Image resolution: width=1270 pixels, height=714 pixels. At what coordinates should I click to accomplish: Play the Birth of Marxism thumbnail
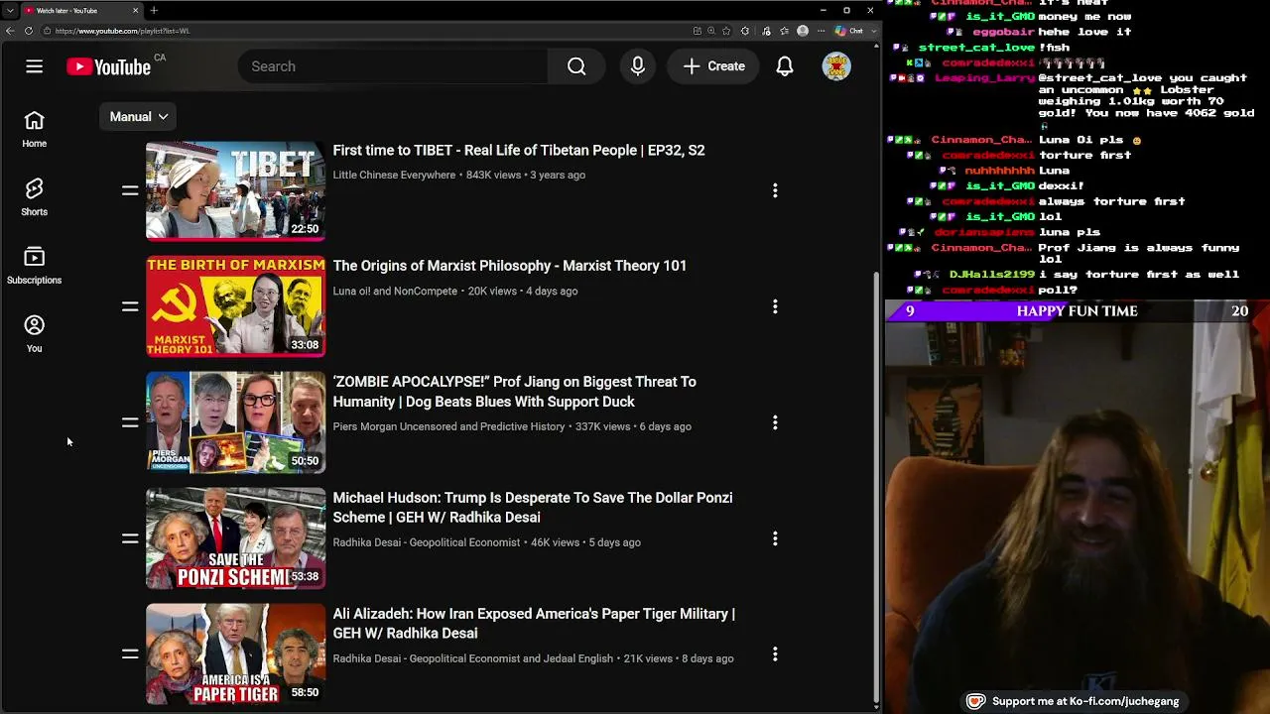click(235, 306)
